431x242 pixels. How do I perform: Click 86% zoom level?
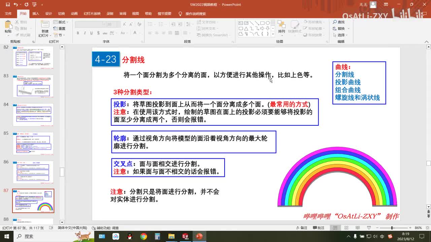[x=418, y=228]
